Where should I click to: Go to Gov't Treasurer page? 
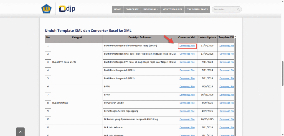coord(173,9)
